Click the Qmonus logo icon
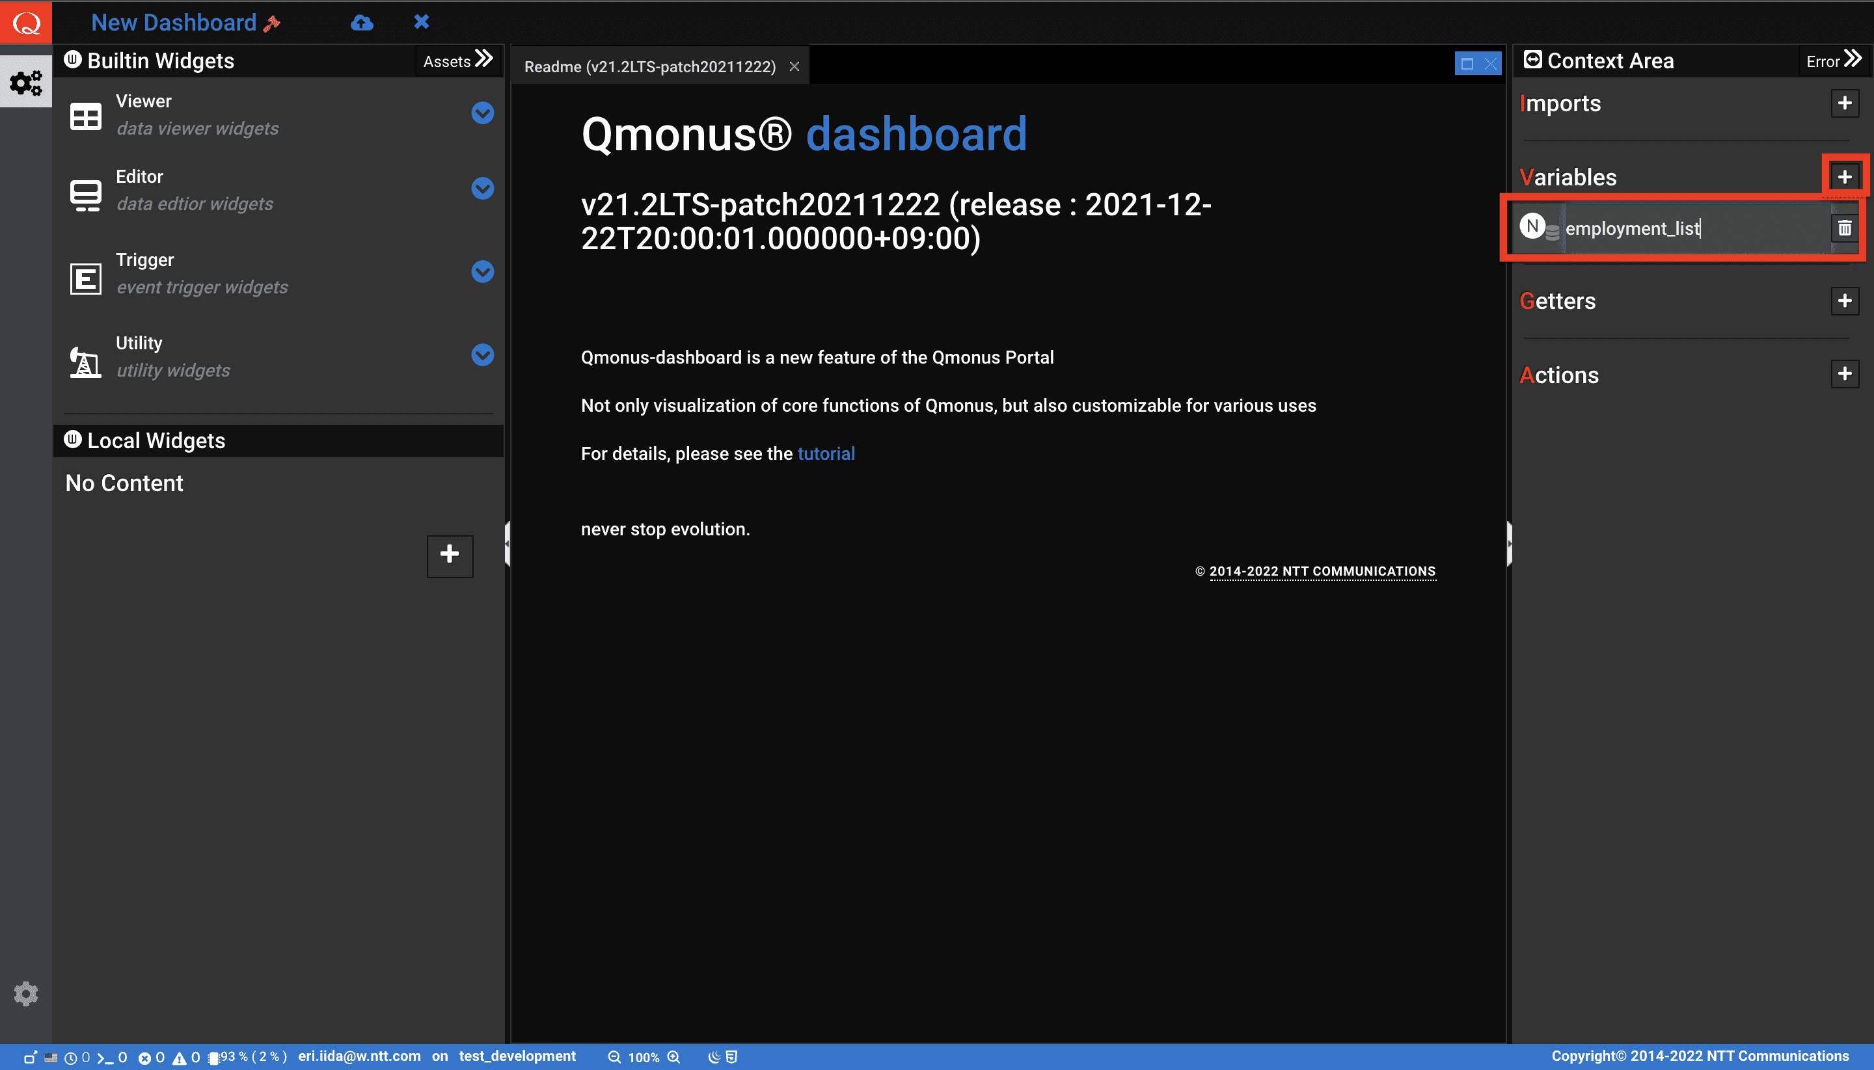 (26, 22)
